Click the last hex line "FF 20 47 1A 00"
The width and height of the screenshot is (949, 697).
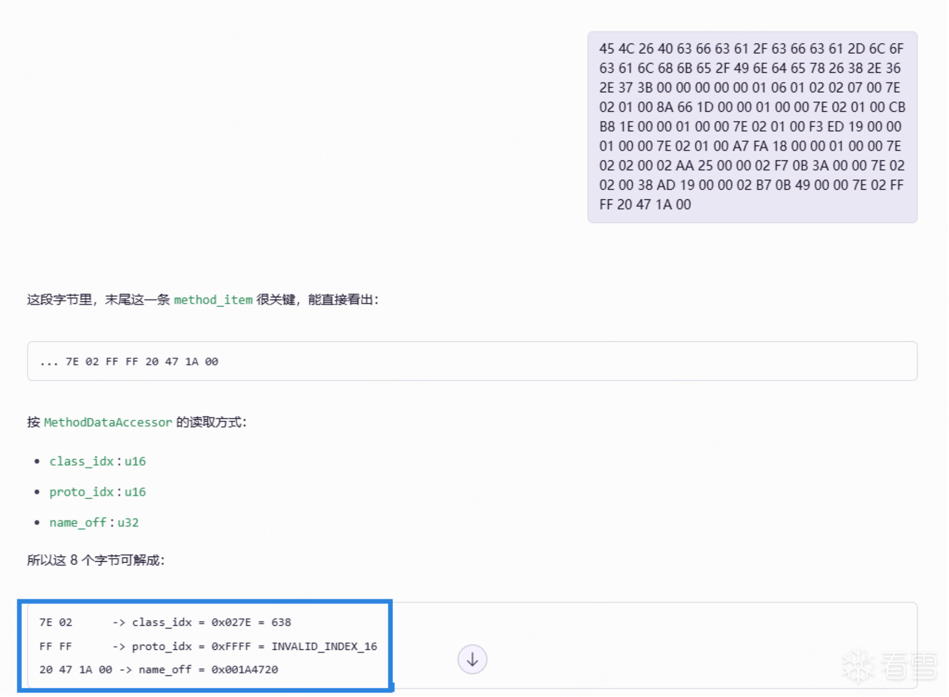click(x=645, y=204)
